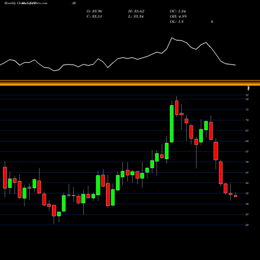Screen dimensions: 260x260
Task: Select the low value L: 33.34
Action: (x=136, y=17)
